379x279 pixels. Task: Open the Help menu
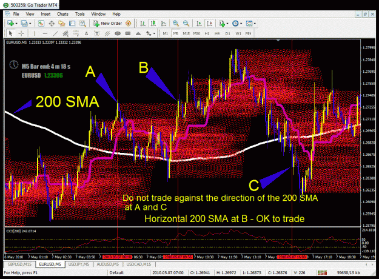(x=116, y=14)
